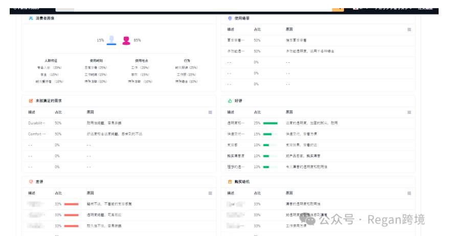This screenshot has width=457, height=236.
Task: Click the purchase motivation (购买动机) orange icon
Action: (230, 181)
